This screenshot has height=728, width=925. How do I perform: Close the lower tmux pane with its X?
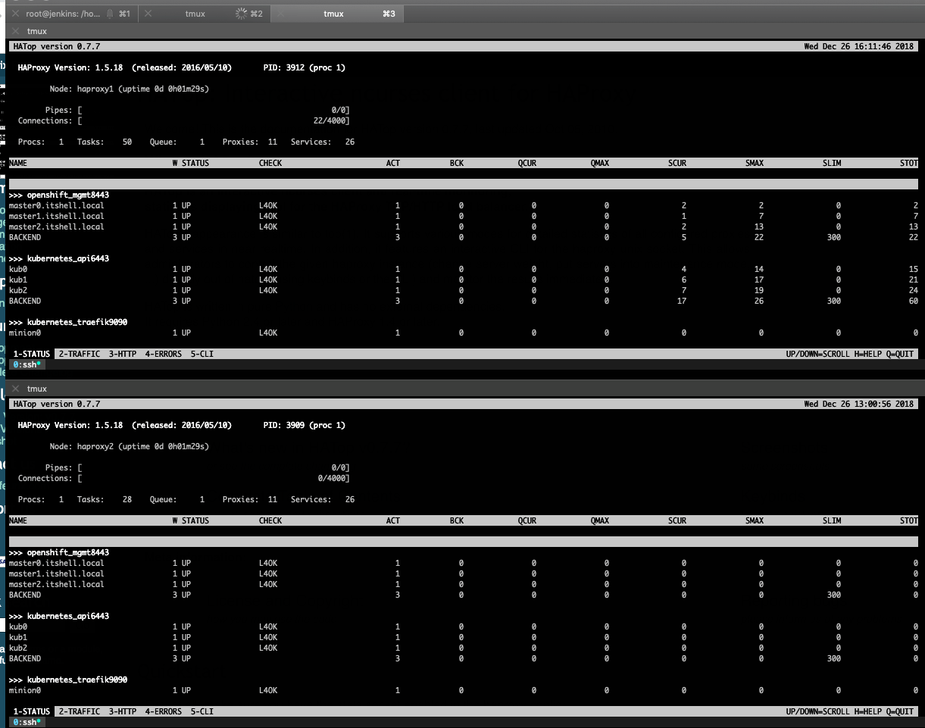[x=16, y=389]
